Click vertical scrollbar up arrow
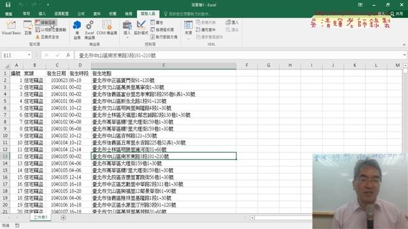 [x=405, y=66]
